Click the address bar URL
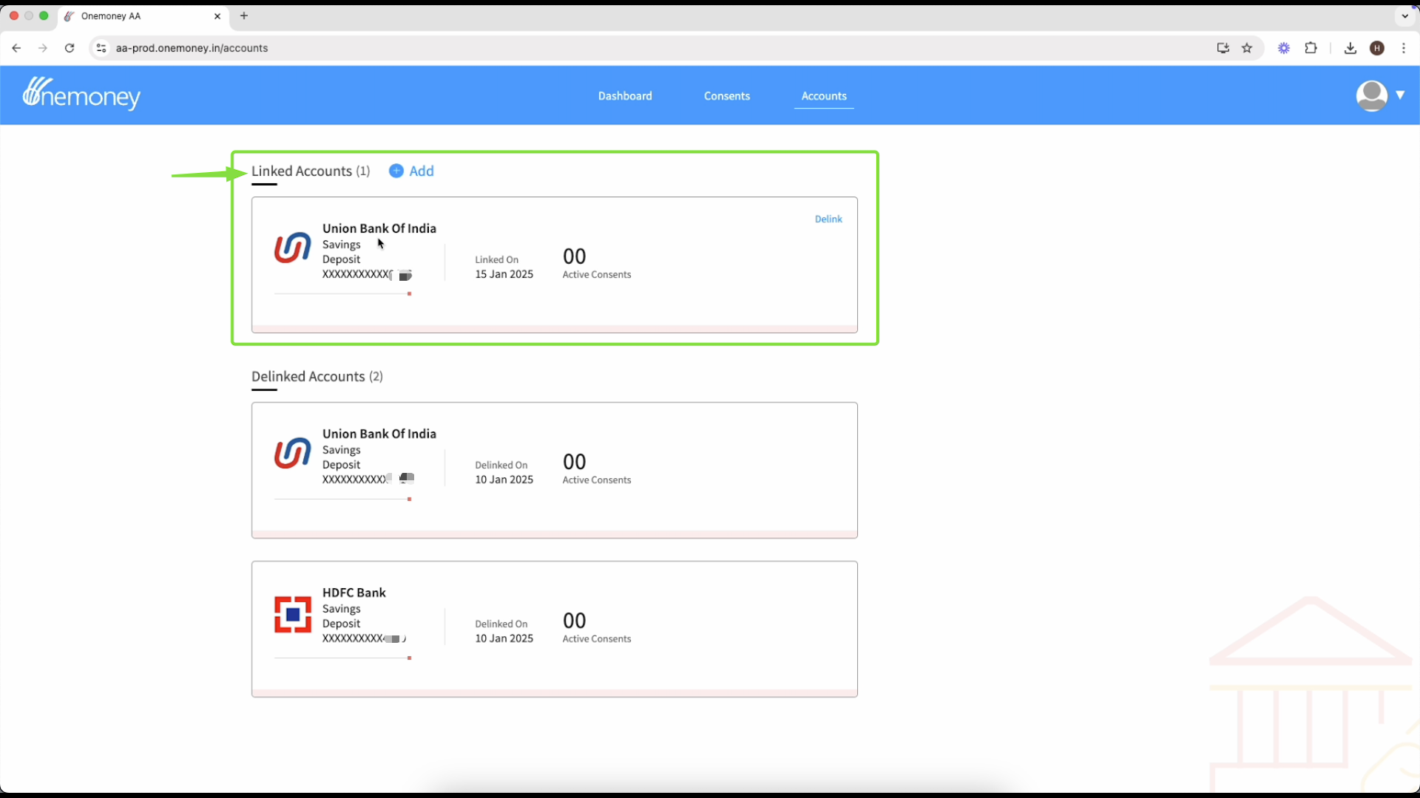The height and width of the screenshot is (798, 1420). (192, 48)
